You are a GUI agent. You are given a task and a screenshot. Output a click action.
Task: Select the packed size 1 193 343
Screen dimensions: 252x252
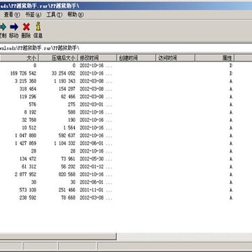[x=64, y=81]
